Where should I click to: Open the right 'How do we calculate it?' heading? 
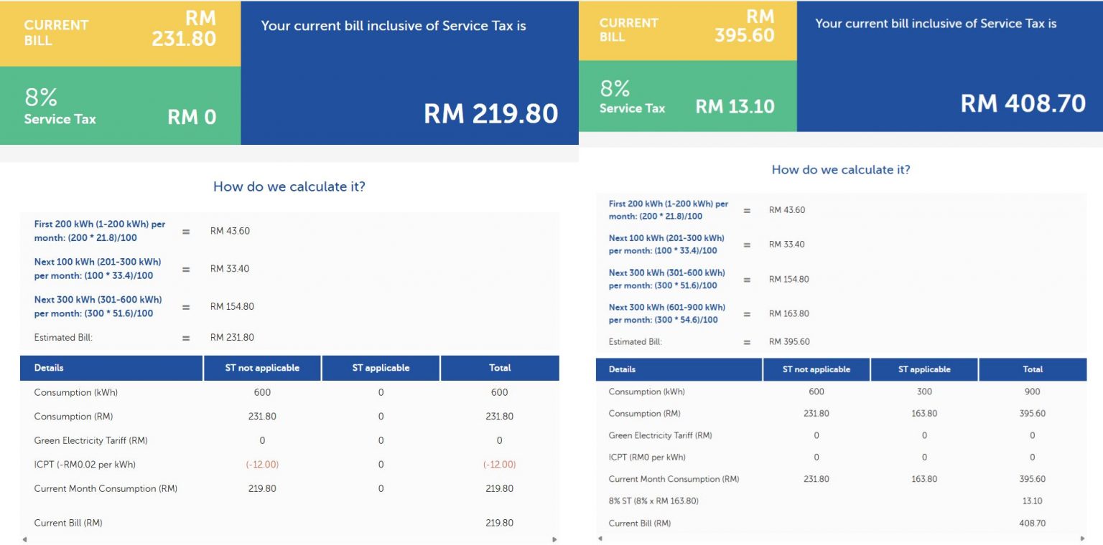pos(840,170)
